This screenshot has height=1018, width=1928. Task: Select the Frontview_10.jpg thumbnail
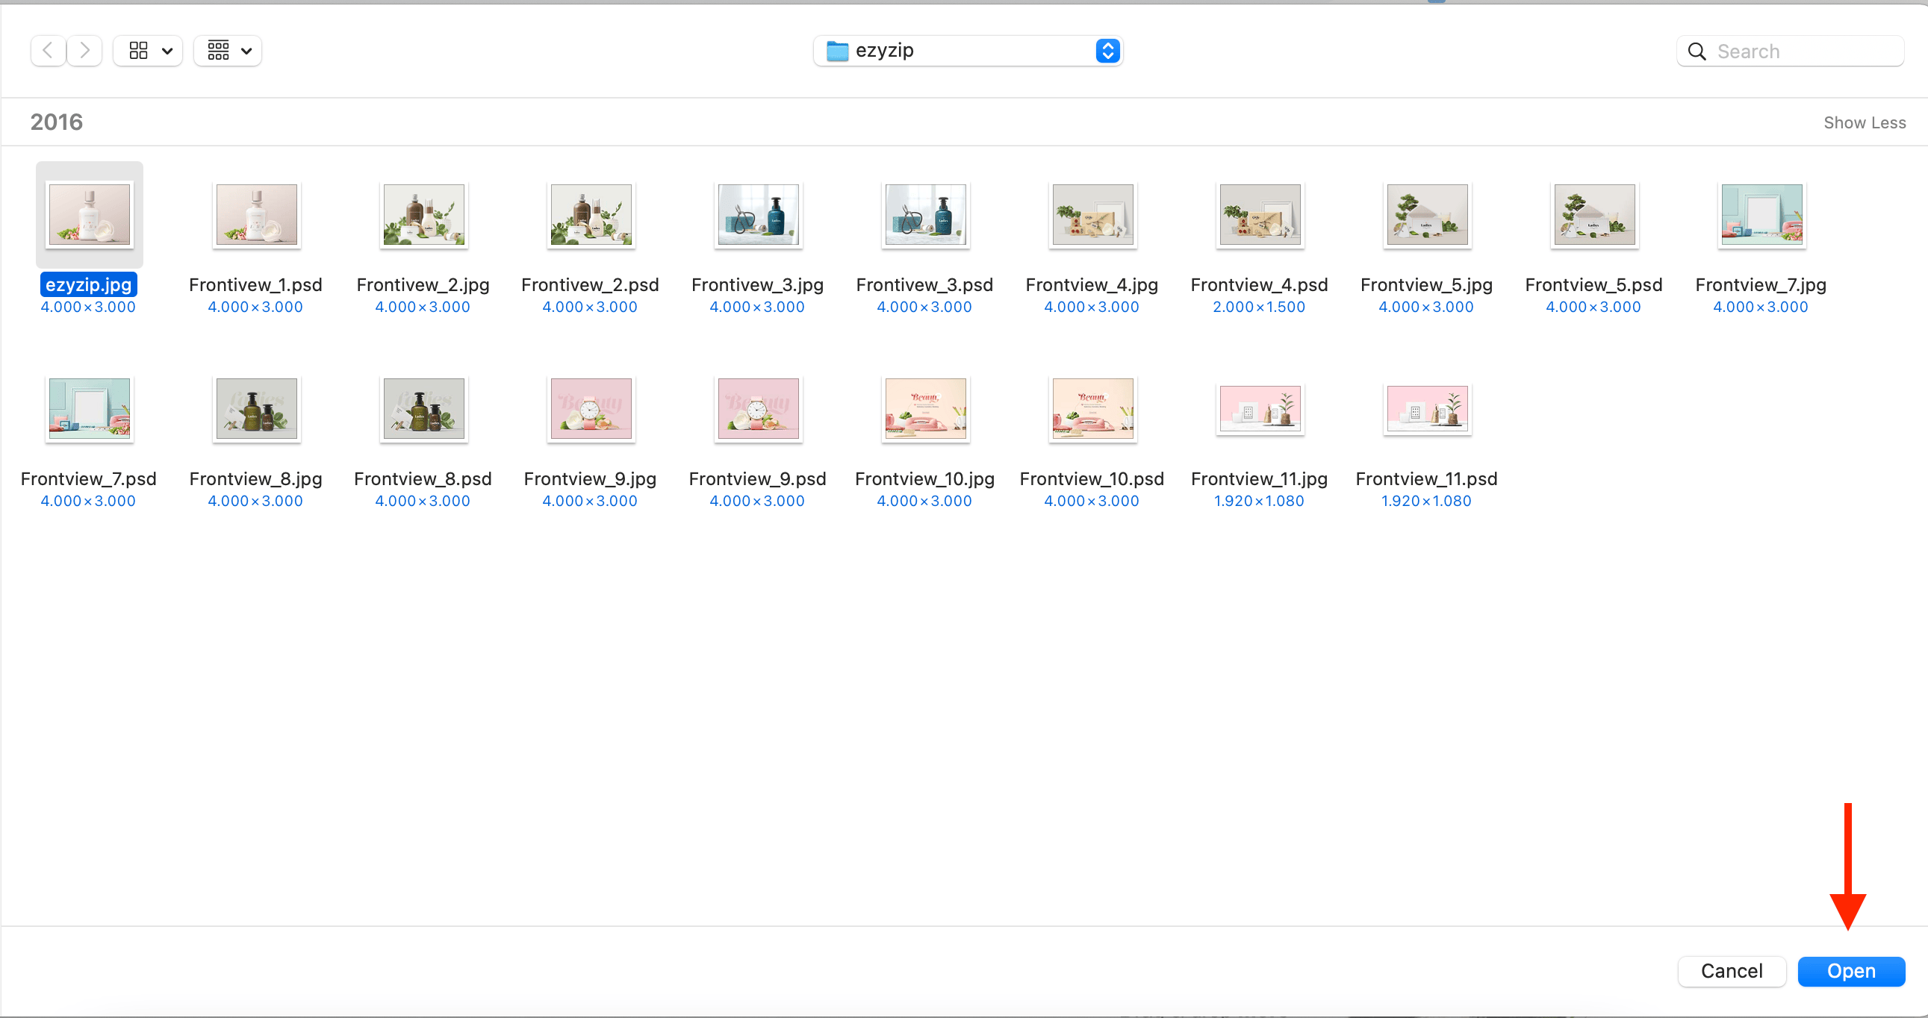click(925, 409)
